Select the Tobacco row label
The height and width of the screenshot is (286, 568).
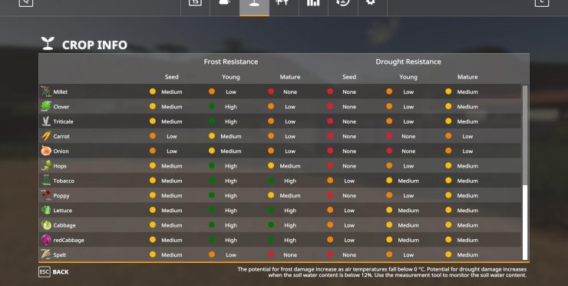[64, 181]
